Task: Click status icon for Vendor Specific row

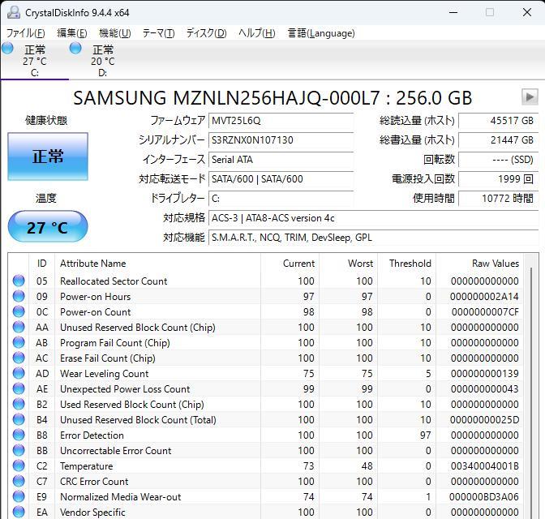Action: click(x=19, y=512)
